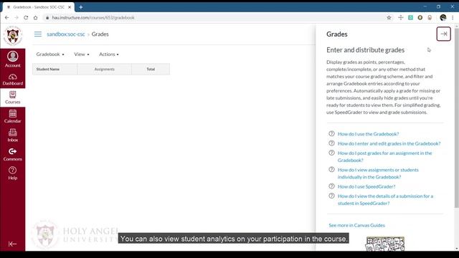Open the Calendar in sidebar

coord(13,116)
